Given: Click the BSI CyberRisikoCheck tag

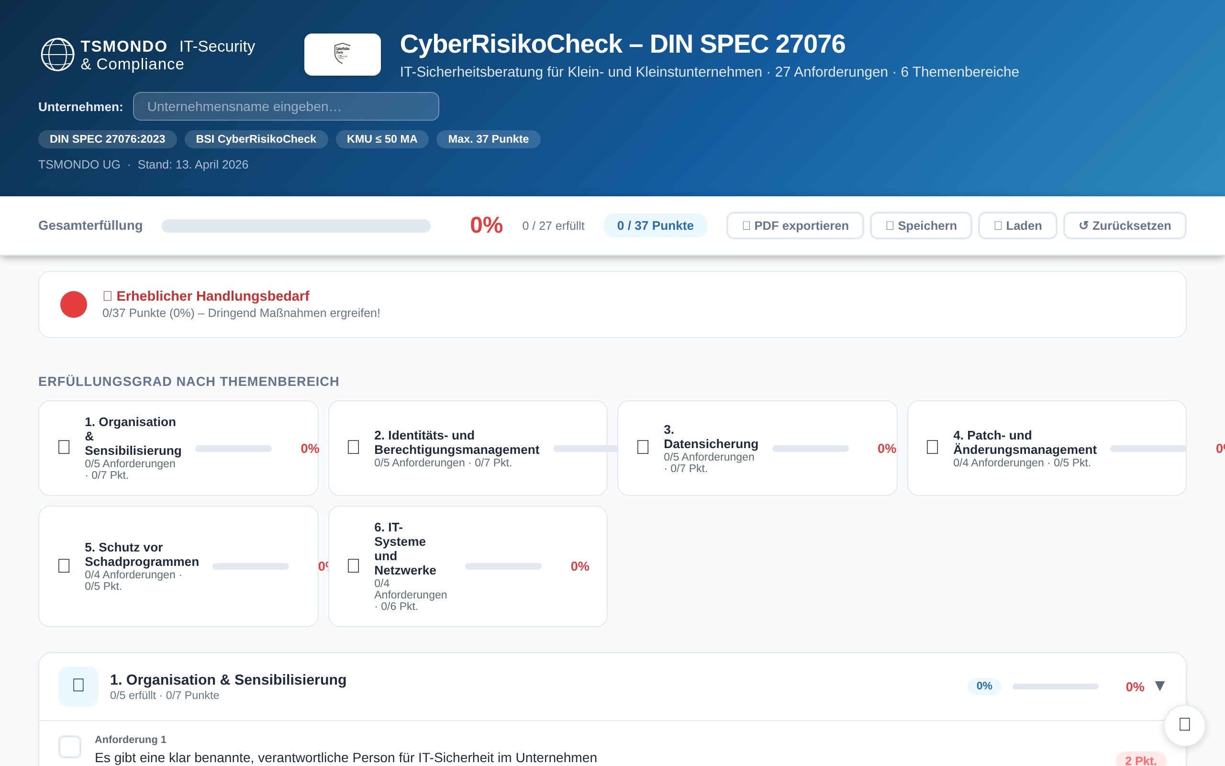Looking at the screenshot, I should coord(256,139).
